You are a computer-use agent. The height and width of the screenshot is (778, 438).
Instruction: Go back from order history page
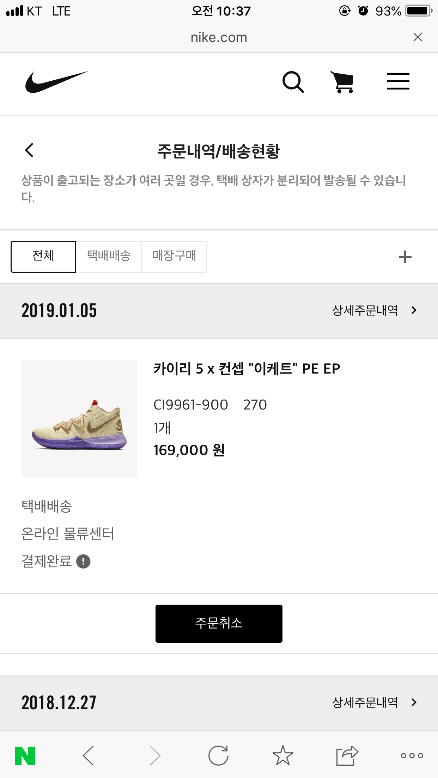coord(29,150)
